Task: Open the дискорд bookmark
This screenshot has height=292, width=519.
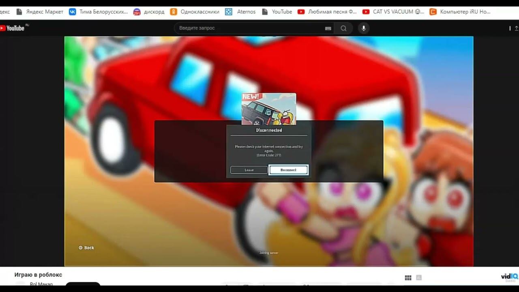Action: click(149, 12)
